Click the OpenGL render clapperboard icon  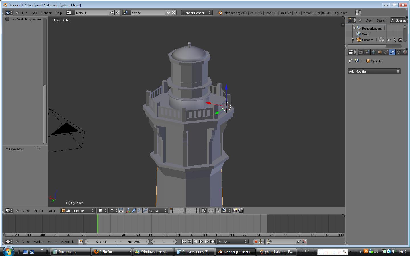click(241, 211)
